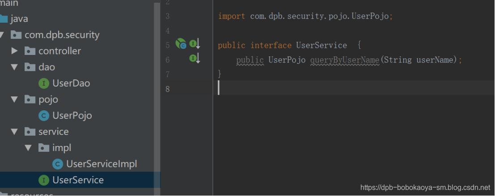495x196 pixels.
Task: Click the UserPojo class icon
Action: coord(43,116)
